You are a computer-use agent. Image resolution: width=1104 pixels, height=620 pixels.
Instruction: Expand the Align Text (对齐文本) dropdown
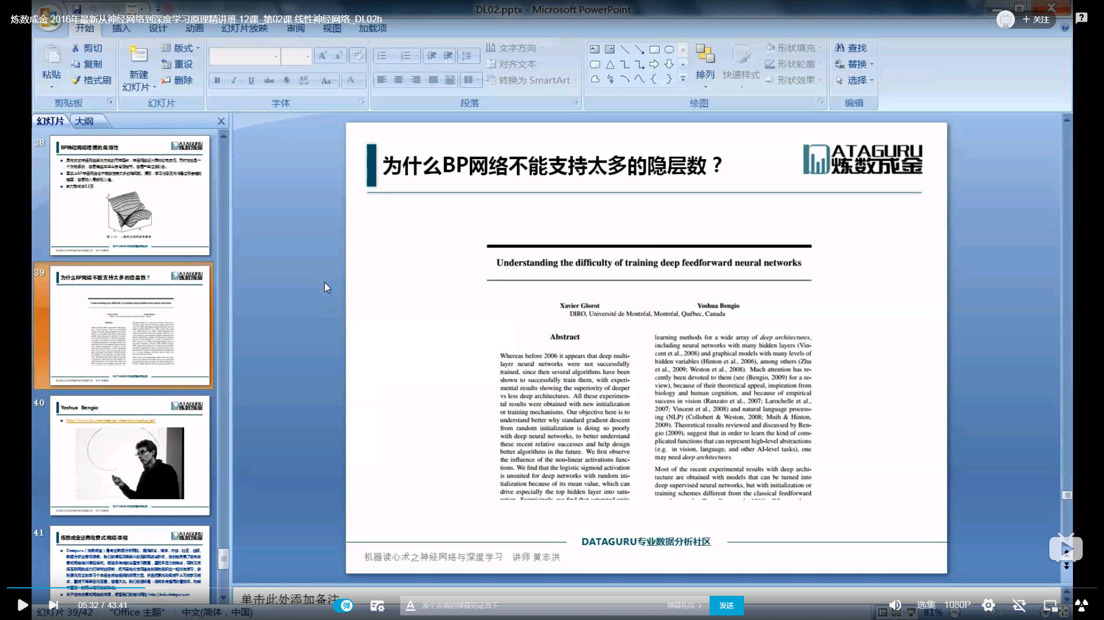[515, 64]
